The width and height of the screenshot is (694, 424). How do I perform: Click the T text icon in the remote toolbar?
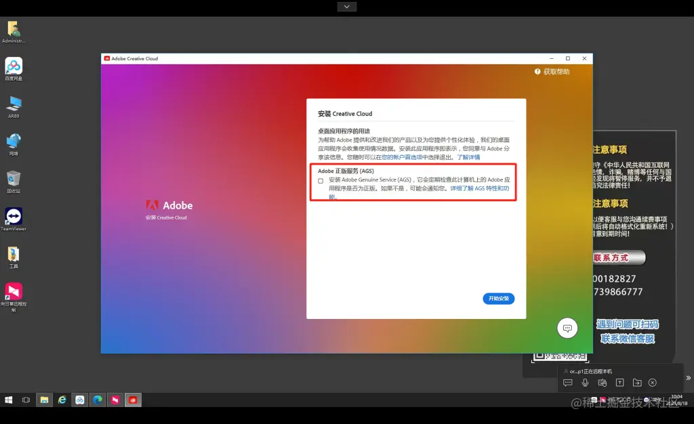(x=620, y=383)
